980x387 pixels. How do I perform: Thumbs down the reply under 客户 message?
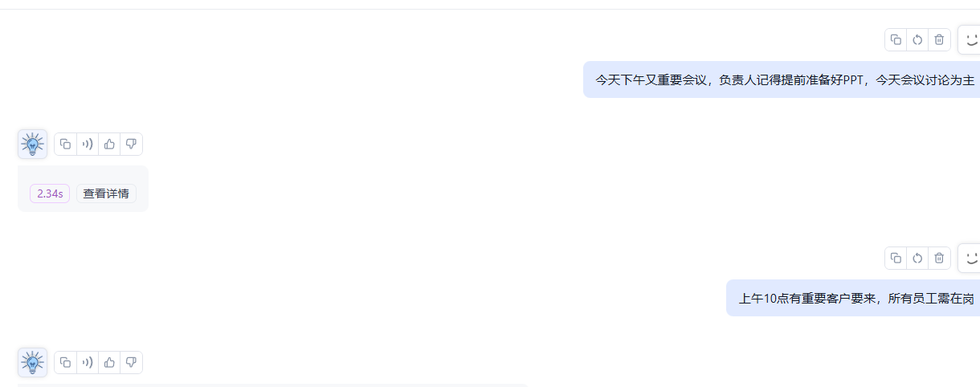tap(131, 362)
